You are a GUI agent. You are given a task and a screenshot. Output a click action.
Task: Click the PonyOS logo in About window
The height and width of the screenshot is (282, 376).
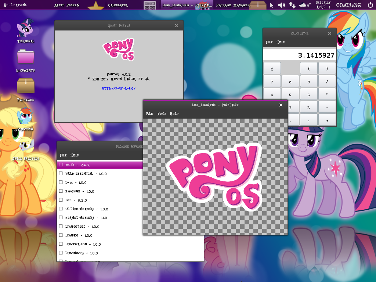click(119, 50)
